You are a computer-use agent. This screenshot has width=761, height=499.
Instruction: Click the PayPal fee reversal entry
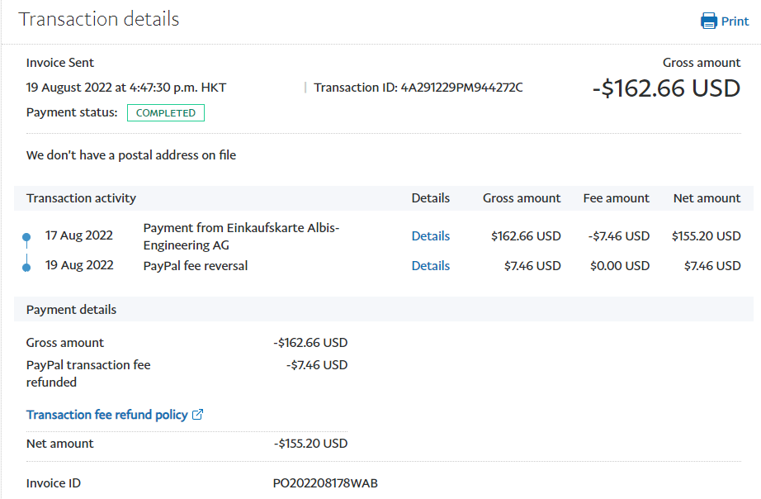click(196, 266)
